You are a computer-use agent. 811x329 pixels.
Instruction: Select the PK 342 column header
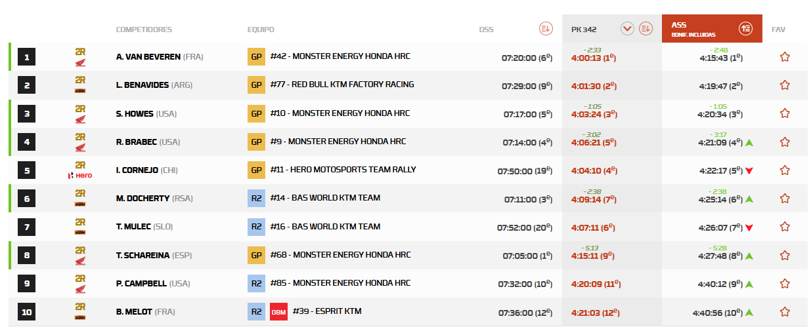click(x=584, y=29)
